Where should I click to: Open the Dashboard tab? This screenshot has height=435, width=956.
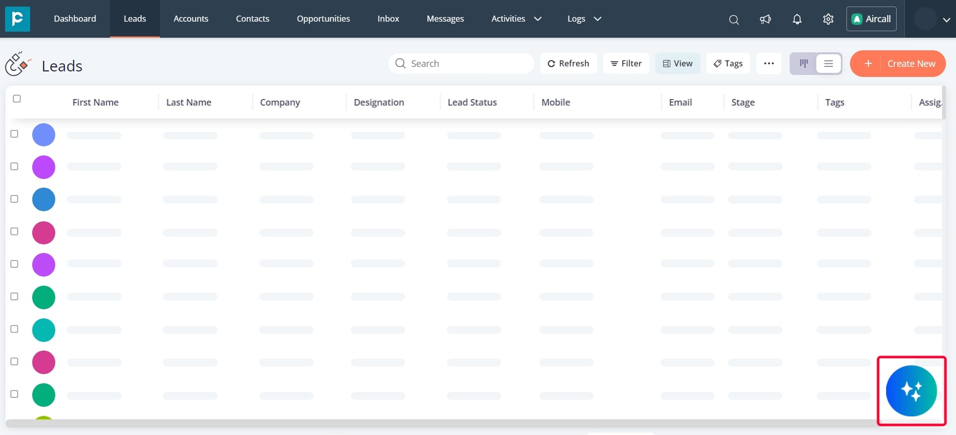coord(75,19)
